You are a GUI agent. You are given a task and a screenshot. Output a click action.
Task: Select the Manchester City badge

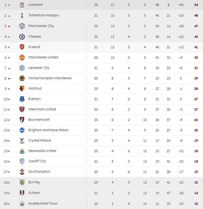22,26
